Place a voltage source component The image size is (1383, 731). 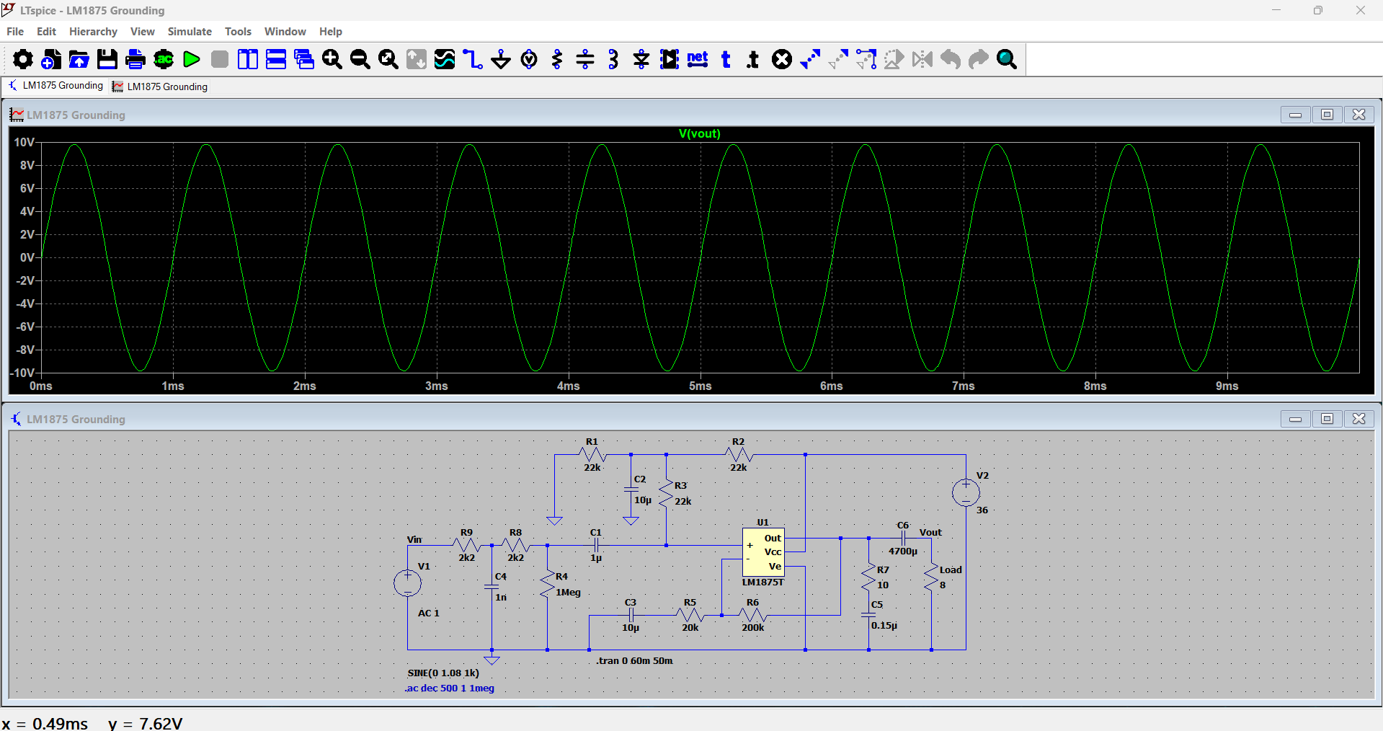529,59
